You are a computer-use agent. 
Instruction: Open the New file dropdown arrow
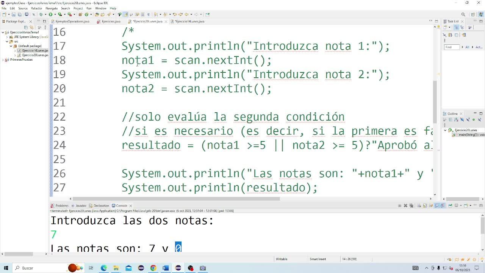(8, 14)
